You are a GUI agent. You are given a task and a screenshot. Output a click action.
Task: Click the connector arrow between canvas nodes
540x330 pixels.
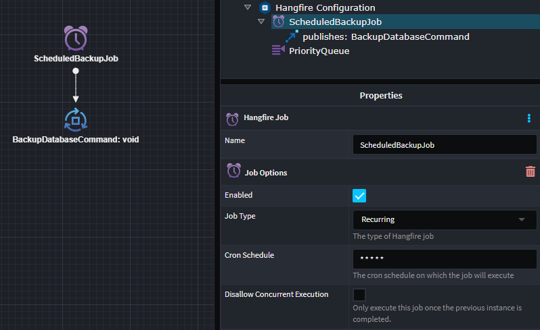[76, 85]
